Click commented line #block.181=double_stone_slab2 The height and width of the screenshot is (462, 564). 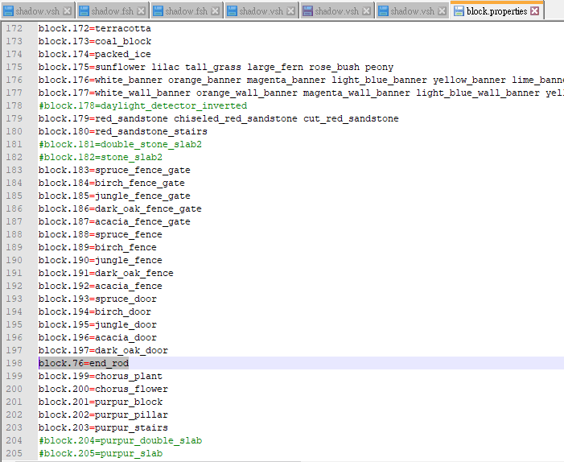click(120, 144)
